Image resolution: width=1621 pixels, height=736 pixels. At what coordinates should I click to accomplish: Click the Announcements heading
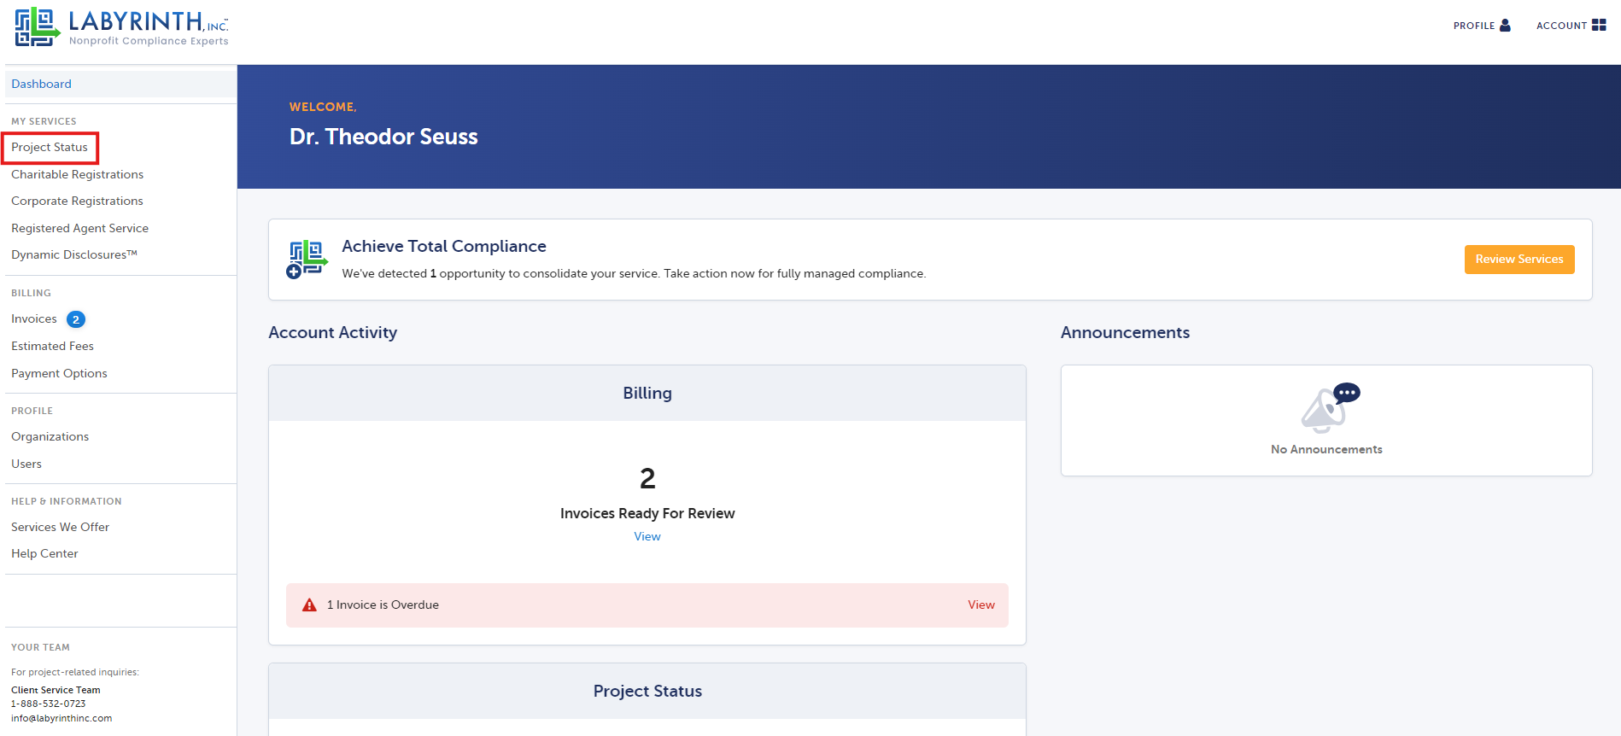1125,332
